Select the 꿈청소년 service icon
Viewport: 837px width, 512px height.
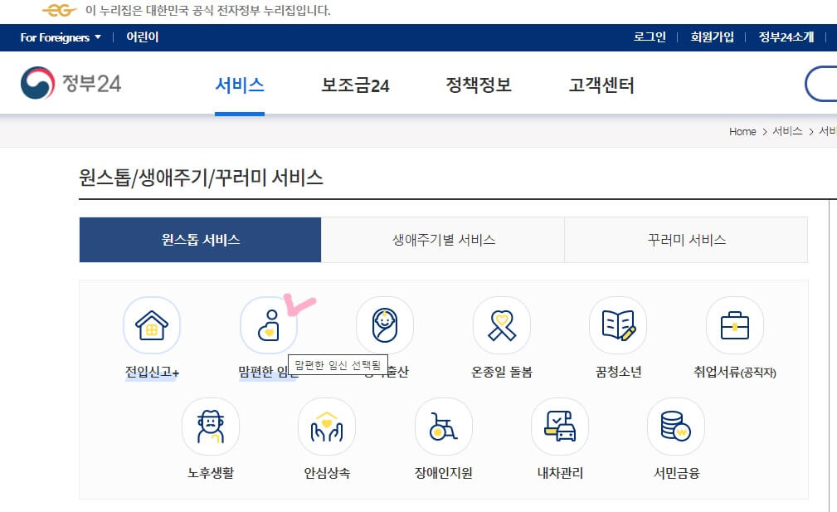point(617,324)
